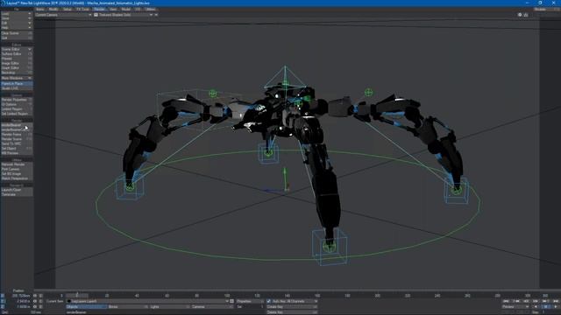
Task: Select the Bones edit mode
Action: point(129,307)
